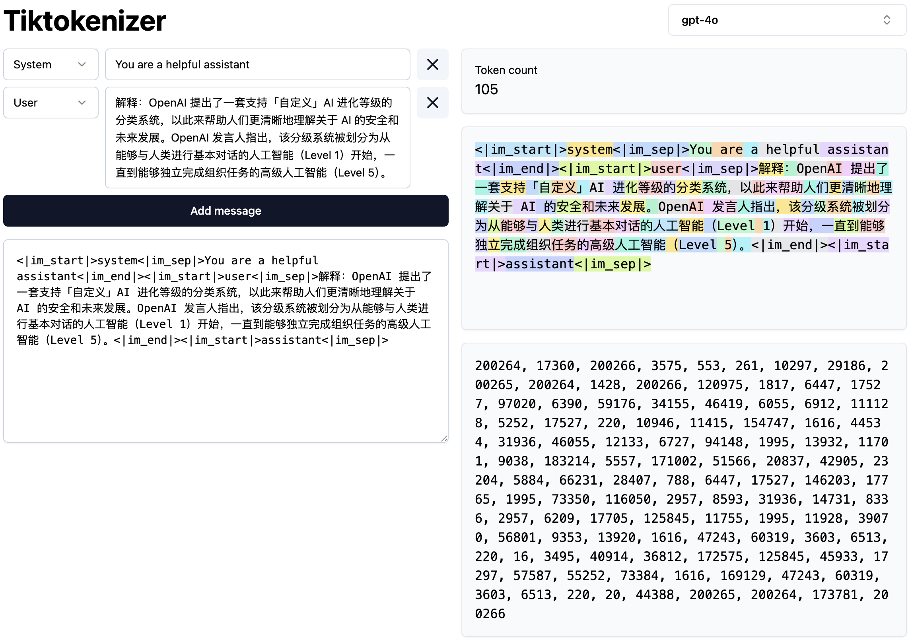
Task: Click the Token count value 105
Action: click(486, 89)
